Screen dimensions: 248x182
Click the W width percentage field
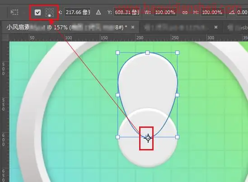click(165, 12)
